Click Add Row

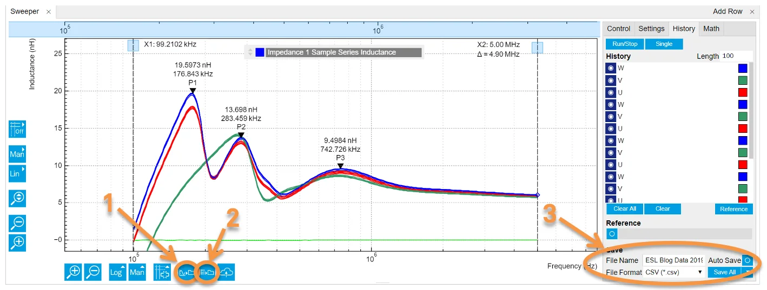(x=728, y=12)
